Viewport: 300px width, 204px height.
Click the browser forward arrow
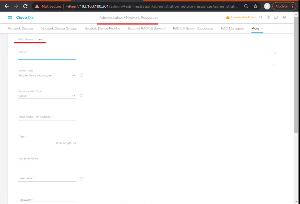point(16,6)
